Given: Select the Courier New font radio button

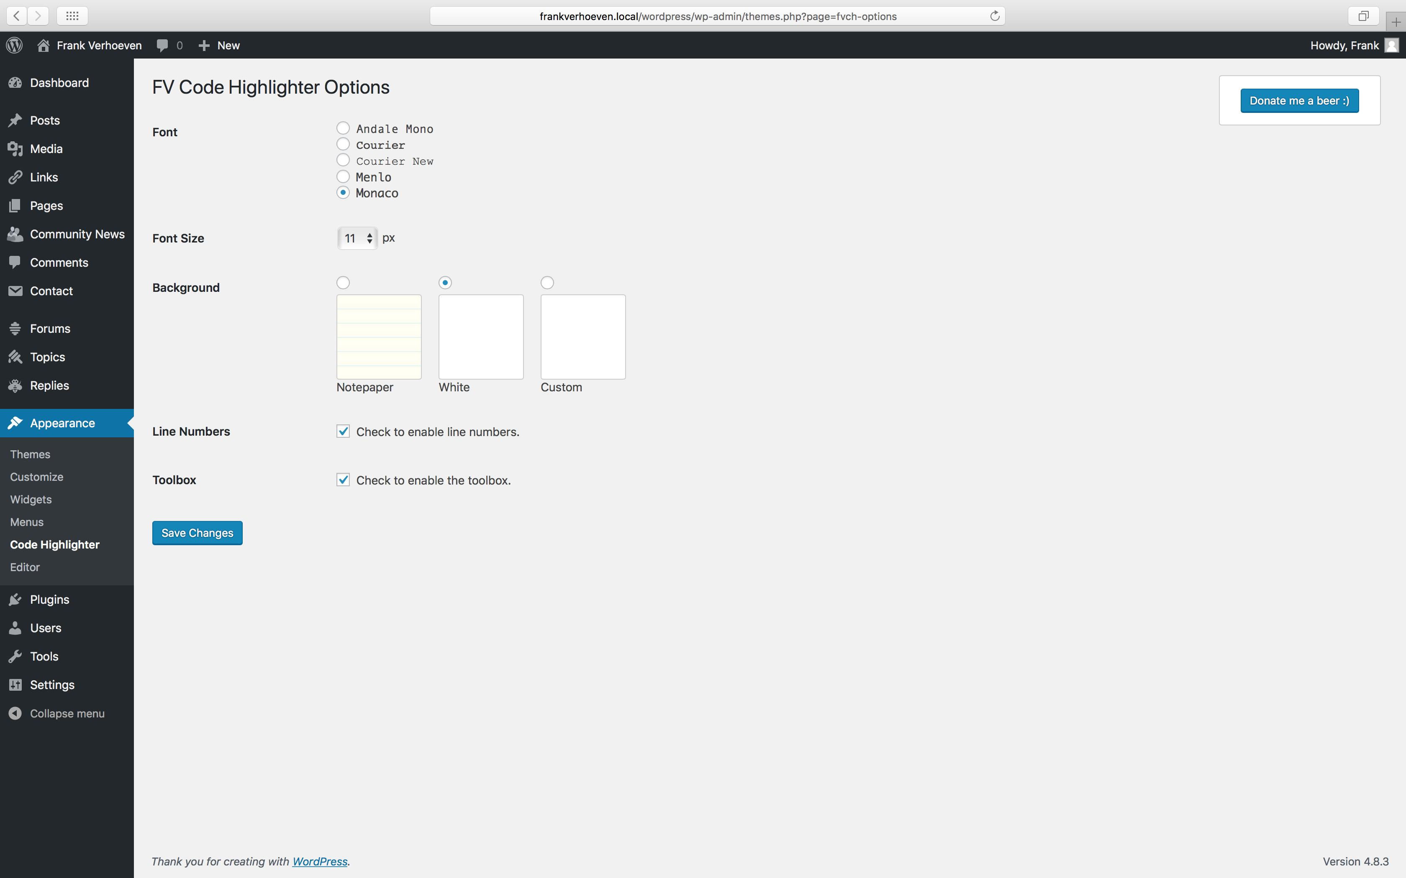Looking at the screenshot, I should point(344,160).
